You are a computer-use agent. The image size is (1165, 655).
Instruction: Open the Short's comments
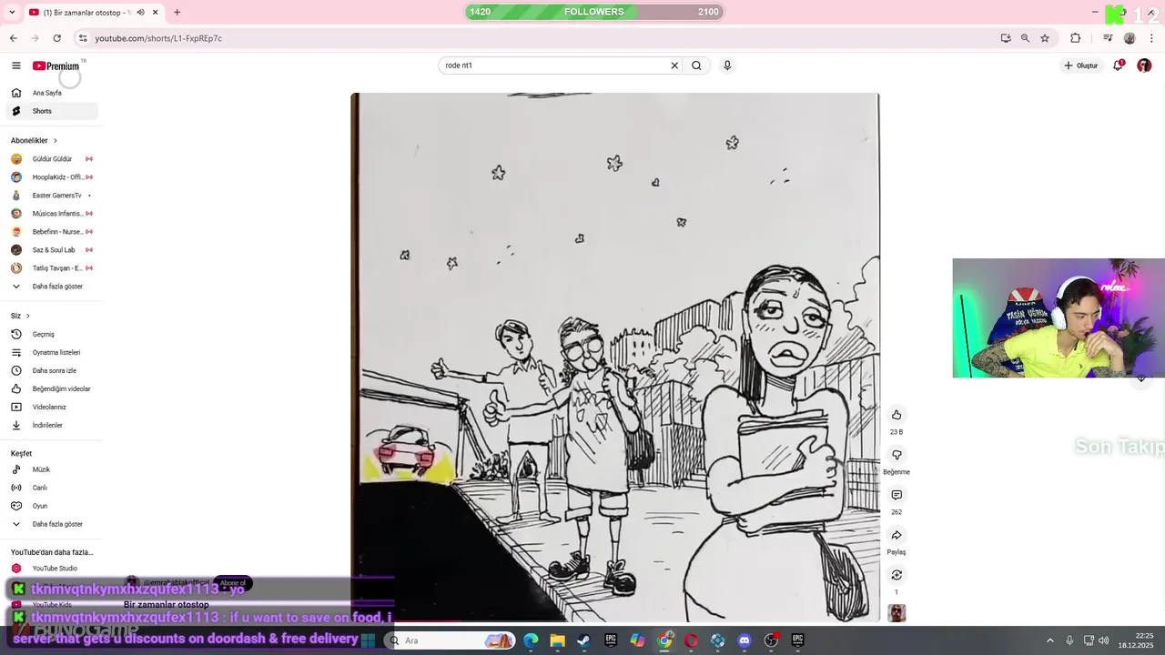[897, 495]
